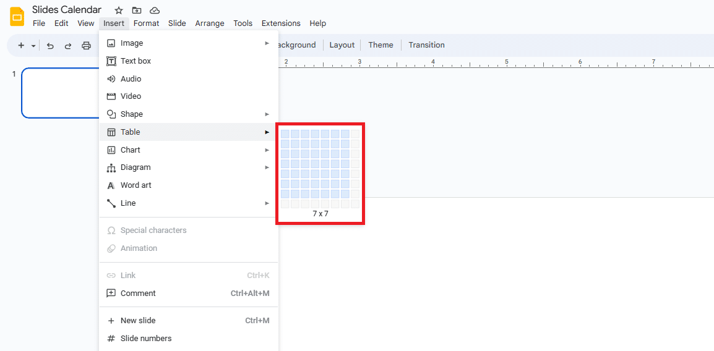714x351 pixels.
Task: Click the undo arrow in toolbar
Action: pos(50,46)
